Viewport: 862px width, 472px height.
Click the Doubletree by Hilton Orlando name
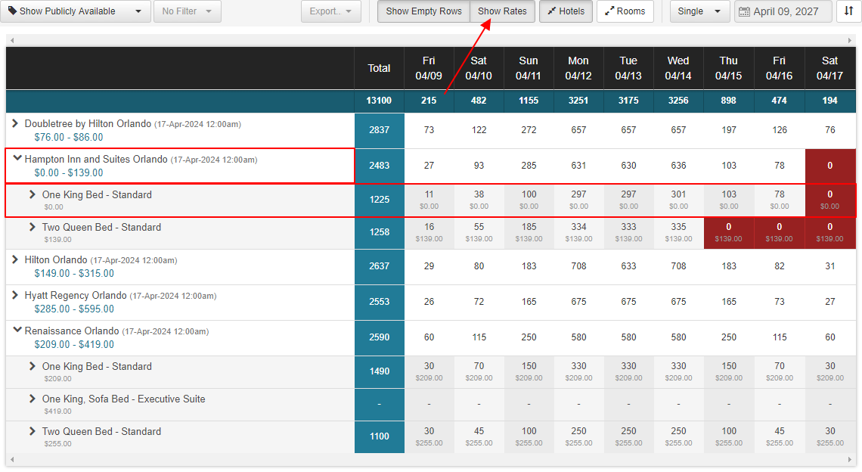click(88, 124)
